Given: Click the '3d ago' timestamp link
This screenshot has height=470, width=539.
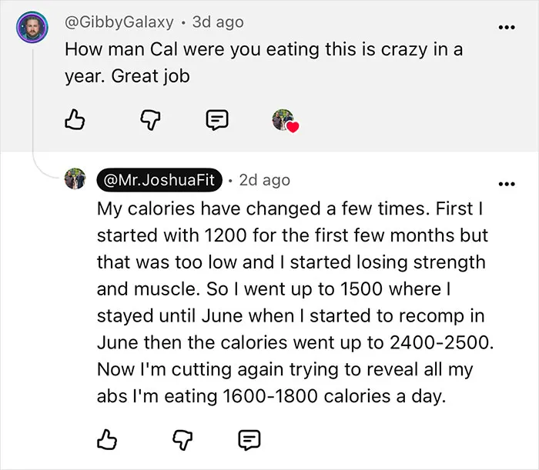Looking at the screenshot, I should click(218, 22).
